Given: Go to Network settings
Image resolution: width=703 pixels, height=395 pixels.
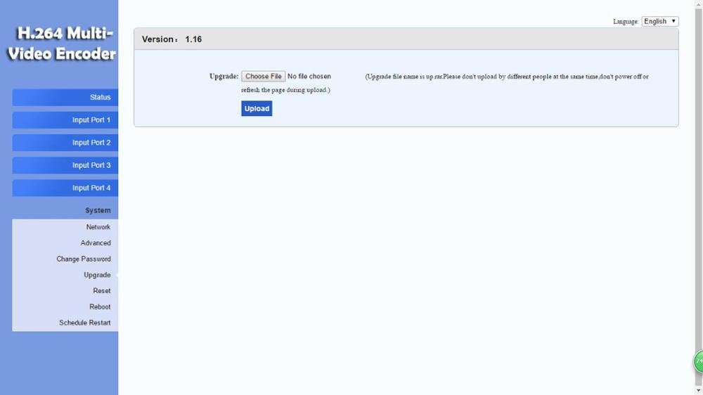Looking at the screenshot, I should 98,227.
